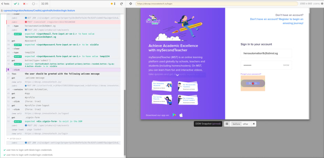This screenshot has height=158, width=324.
Task: Select the 'type heroautomation1b2b@mst.sg' command row
Action: (x=63, y=26)
